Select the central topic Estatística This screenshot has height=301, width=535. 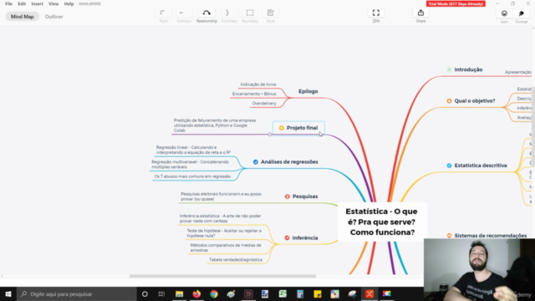(381, 222)
